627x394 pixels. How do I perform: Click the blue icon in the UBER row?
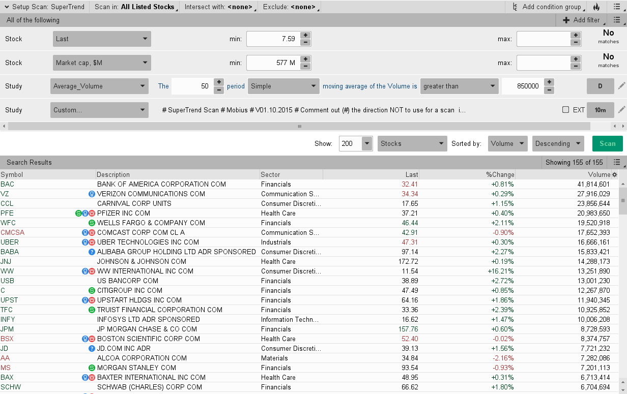(x=85, y=242)
